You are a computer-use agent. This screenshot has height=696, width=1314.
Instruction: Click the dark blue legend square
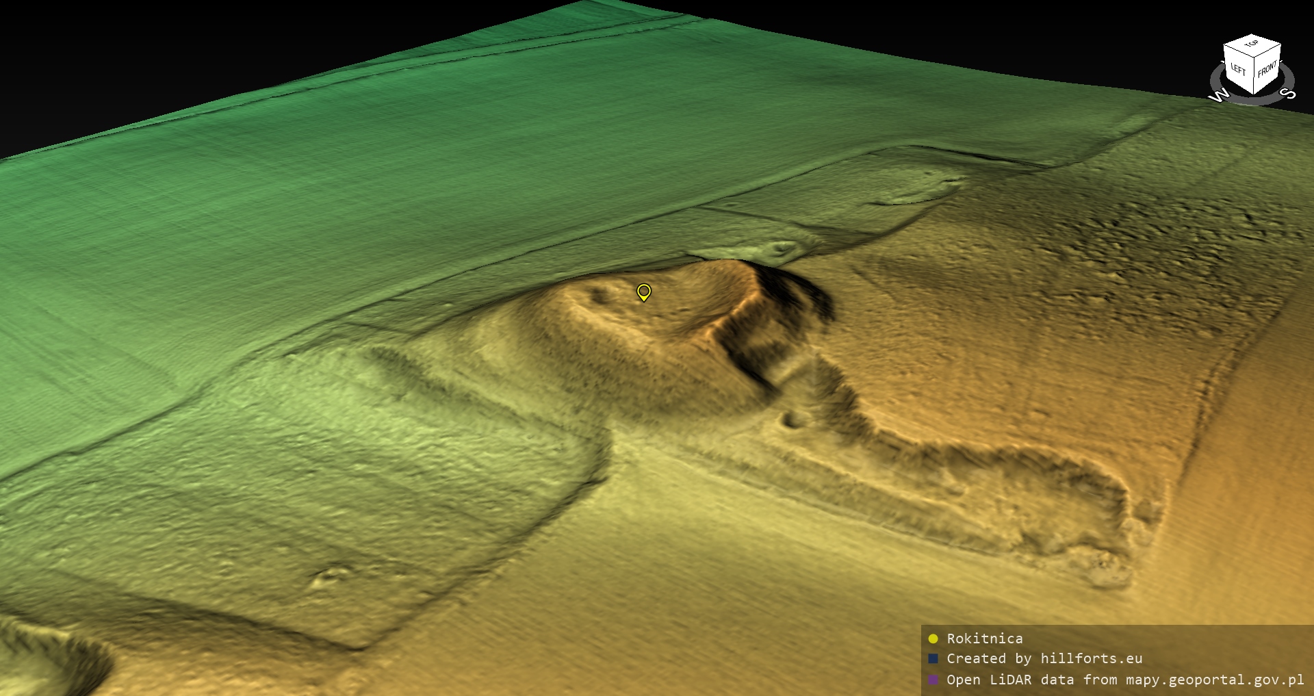click(933, 658)
